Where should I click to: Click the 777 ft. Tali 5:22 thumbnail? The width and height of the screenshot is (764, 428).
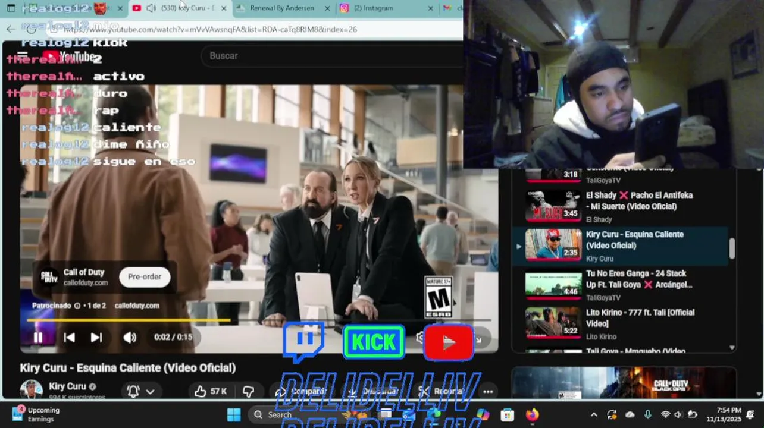click(553, 323)
